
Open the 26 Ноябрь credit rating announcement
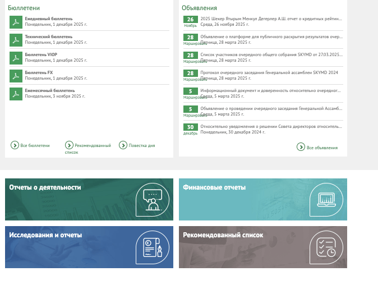click(x=271, y=19)
